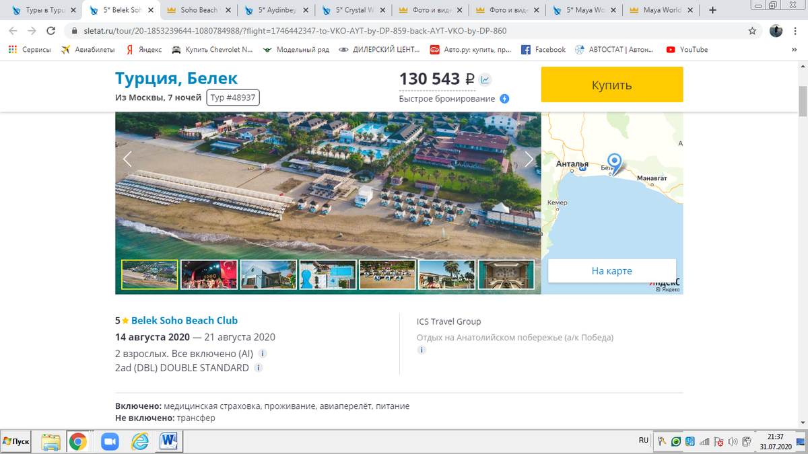Click the info icon next to 'Все включено (AI)'
Screen dimensions: 808x454
click(263, 353)
